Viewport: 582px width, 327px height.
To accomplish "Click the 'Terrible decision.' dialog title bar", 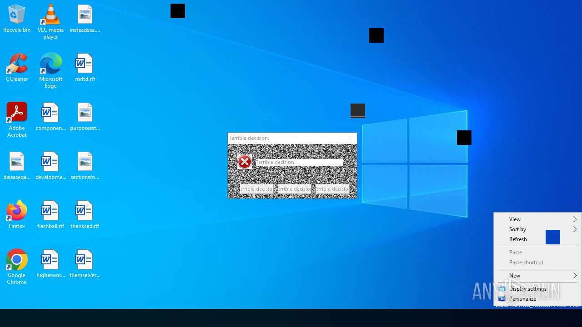I will pos(292,138).
